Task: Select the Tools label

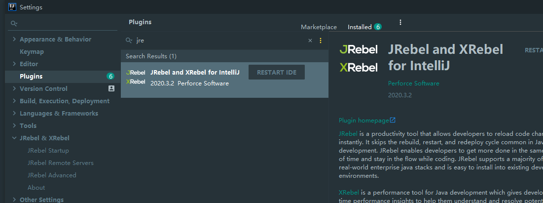Action: [x=28, y=125]
